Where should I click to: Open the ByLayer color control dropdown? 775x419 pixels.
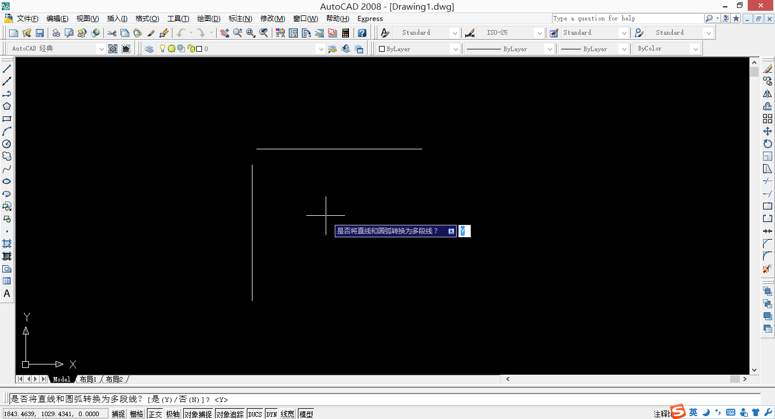pyautogui.click(x=455, y=49)
